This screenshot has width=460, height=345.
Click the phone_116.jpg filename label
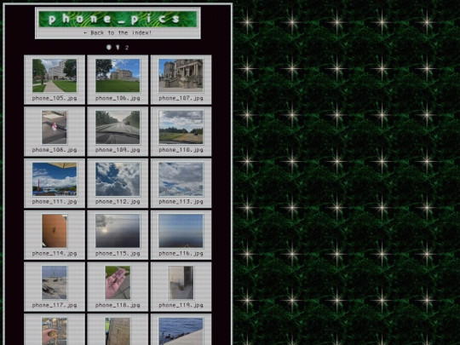[x=181, y=254]
